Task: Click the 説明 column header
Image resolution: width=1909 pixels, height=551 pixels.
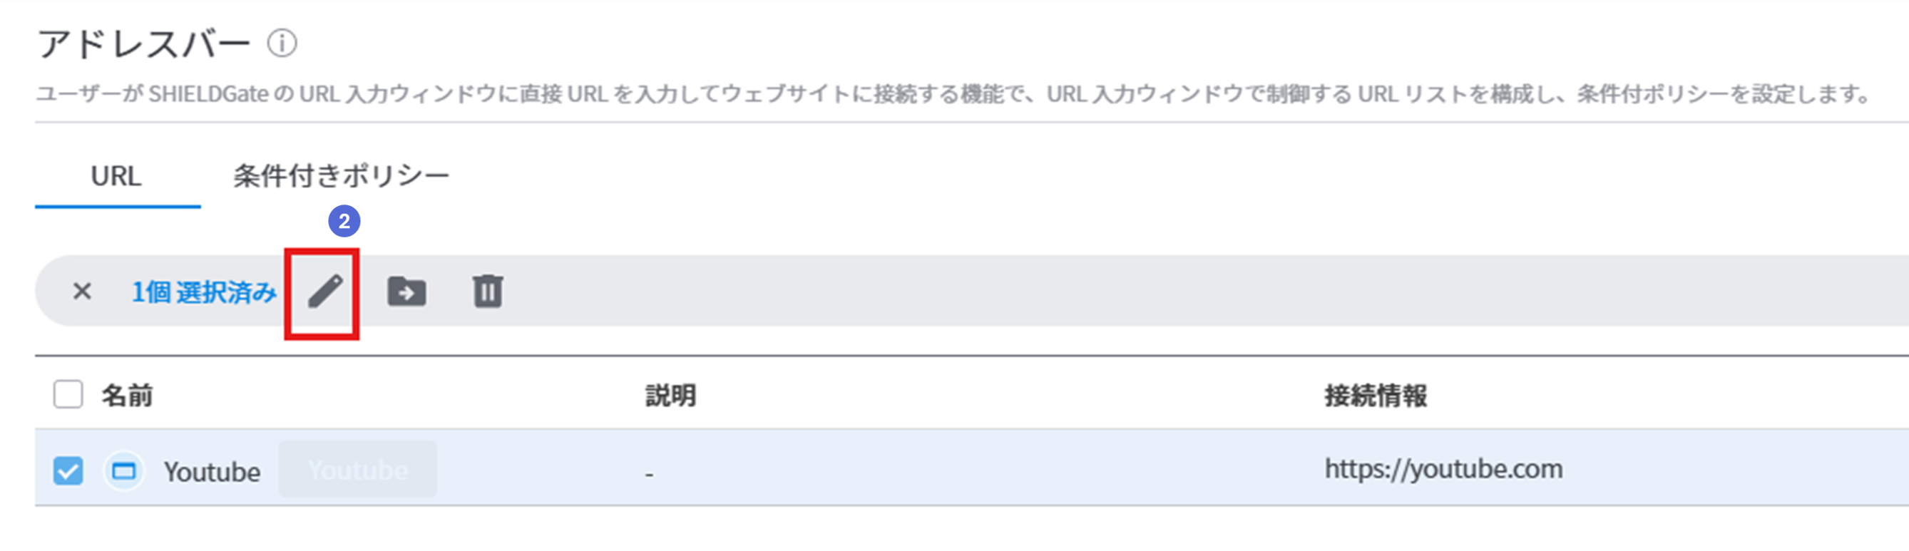Action: (670, 396)
